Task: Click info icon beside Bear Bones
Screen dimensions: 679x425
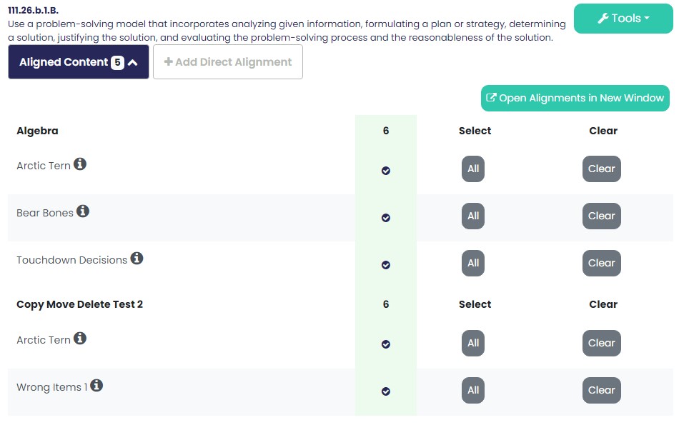Action: pyautogui.click(x=83, y=211)
